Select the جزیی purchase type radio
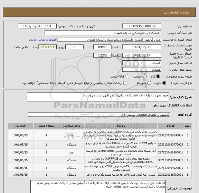Viewport: 199px width, 193px height. 164,83
